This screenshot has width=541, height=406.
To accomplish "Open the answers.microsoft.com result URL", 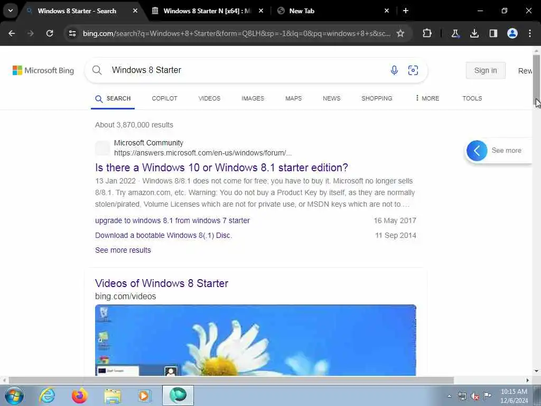I will [203, 153].
